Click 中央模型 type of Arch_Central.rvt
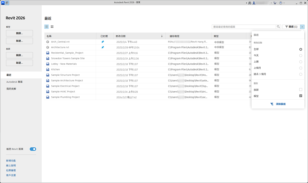The width and height of the screenshot is (308, 183). pyautogui.click(x=219, y=42)
